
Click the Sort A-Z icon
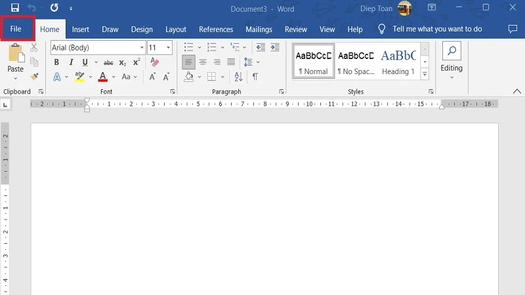(238, 77)
